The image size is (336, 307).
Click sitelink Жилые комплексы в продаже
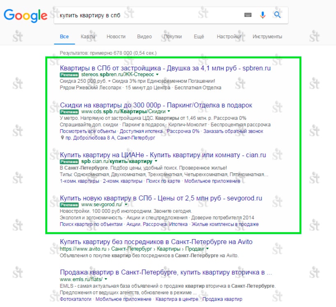225,224
